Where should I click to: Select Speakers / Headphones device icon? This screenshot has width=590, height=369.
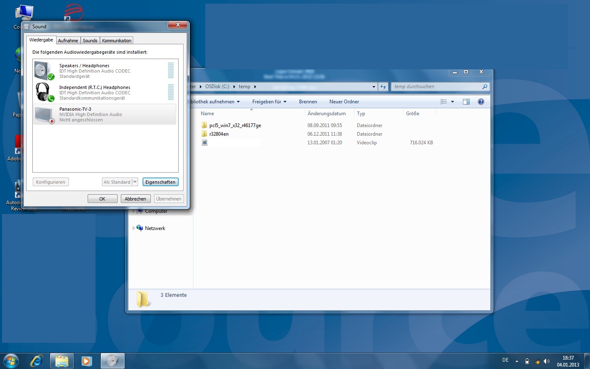(x=44, y=71)
